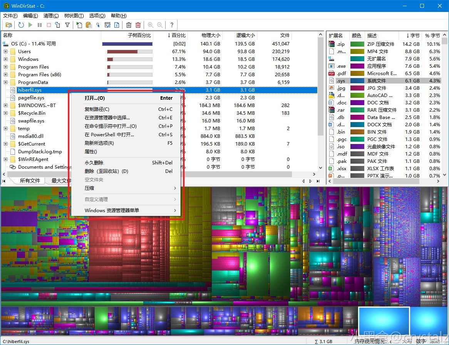
Task: Choose 属性 in the context menu
Action: click(126, 151)
